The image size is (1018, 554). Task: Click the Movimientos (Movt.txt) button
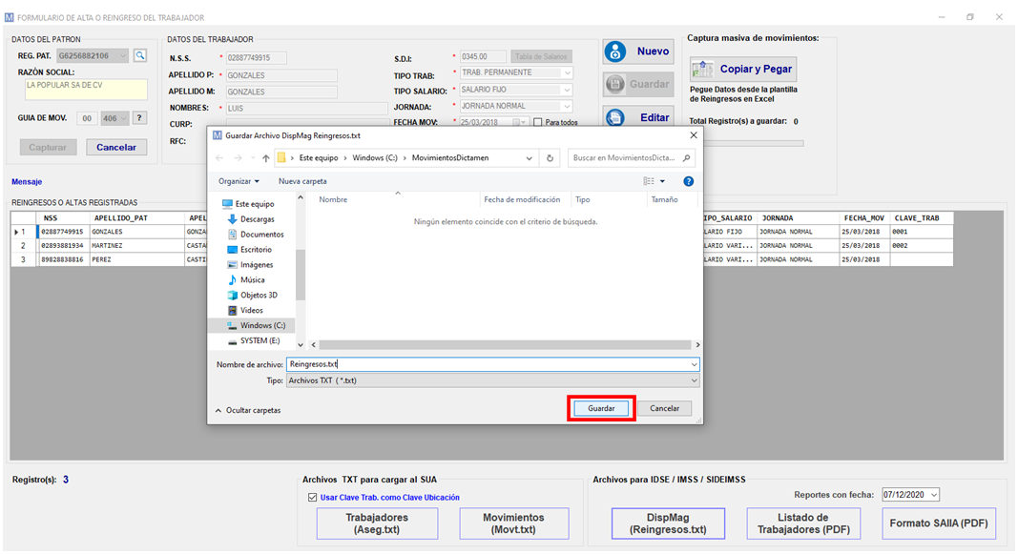513,523
